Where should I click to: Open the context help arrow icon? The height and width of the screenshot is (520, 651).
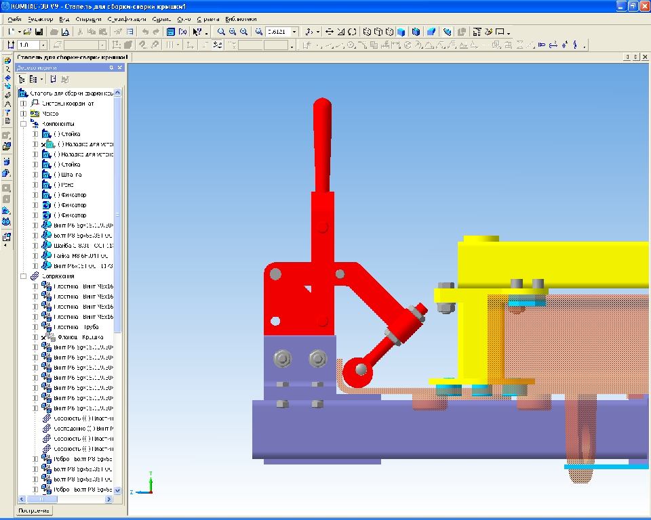[x=197, y=32]
